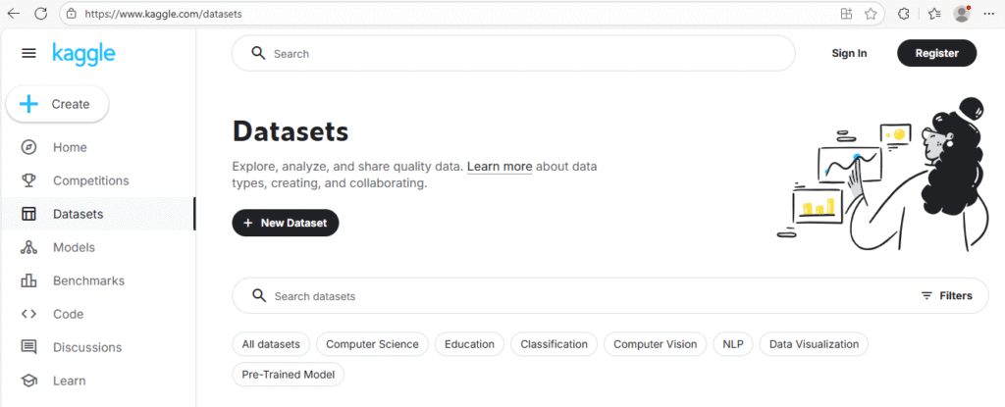Refresh the page using browser reload icon
This screenshot has height=407, width=1005.
tap(40, 14)
